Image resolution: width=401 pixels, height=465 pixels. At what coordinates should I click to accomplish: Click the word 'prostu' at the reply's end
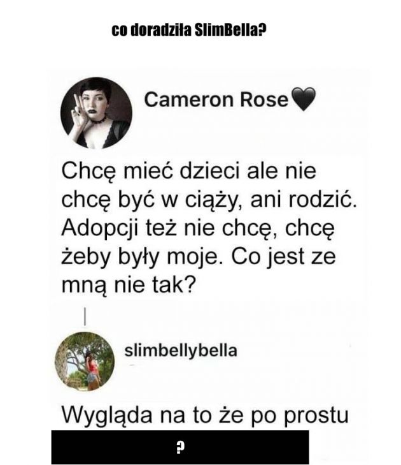(x=316, y=415)
